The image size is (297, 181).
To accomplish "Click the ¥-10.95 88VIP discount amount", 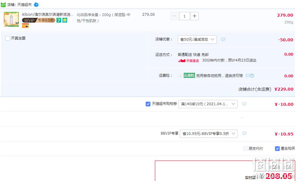I will point(284,134).
